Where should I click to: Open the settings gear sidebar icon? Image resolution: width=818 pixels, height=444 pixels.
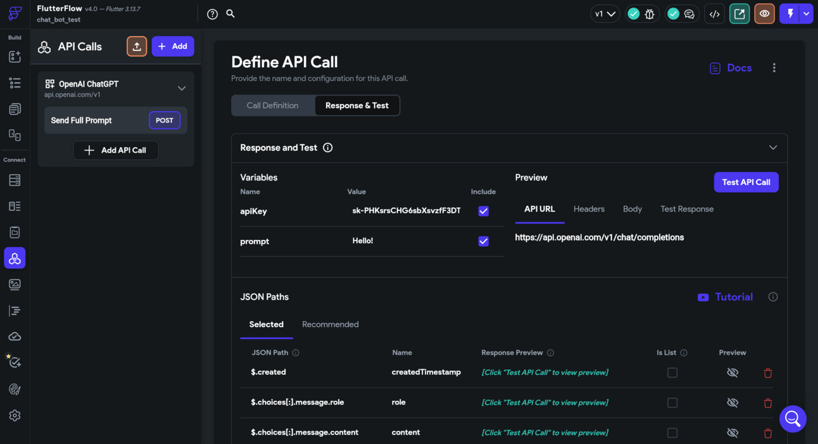tap(15, 415)
